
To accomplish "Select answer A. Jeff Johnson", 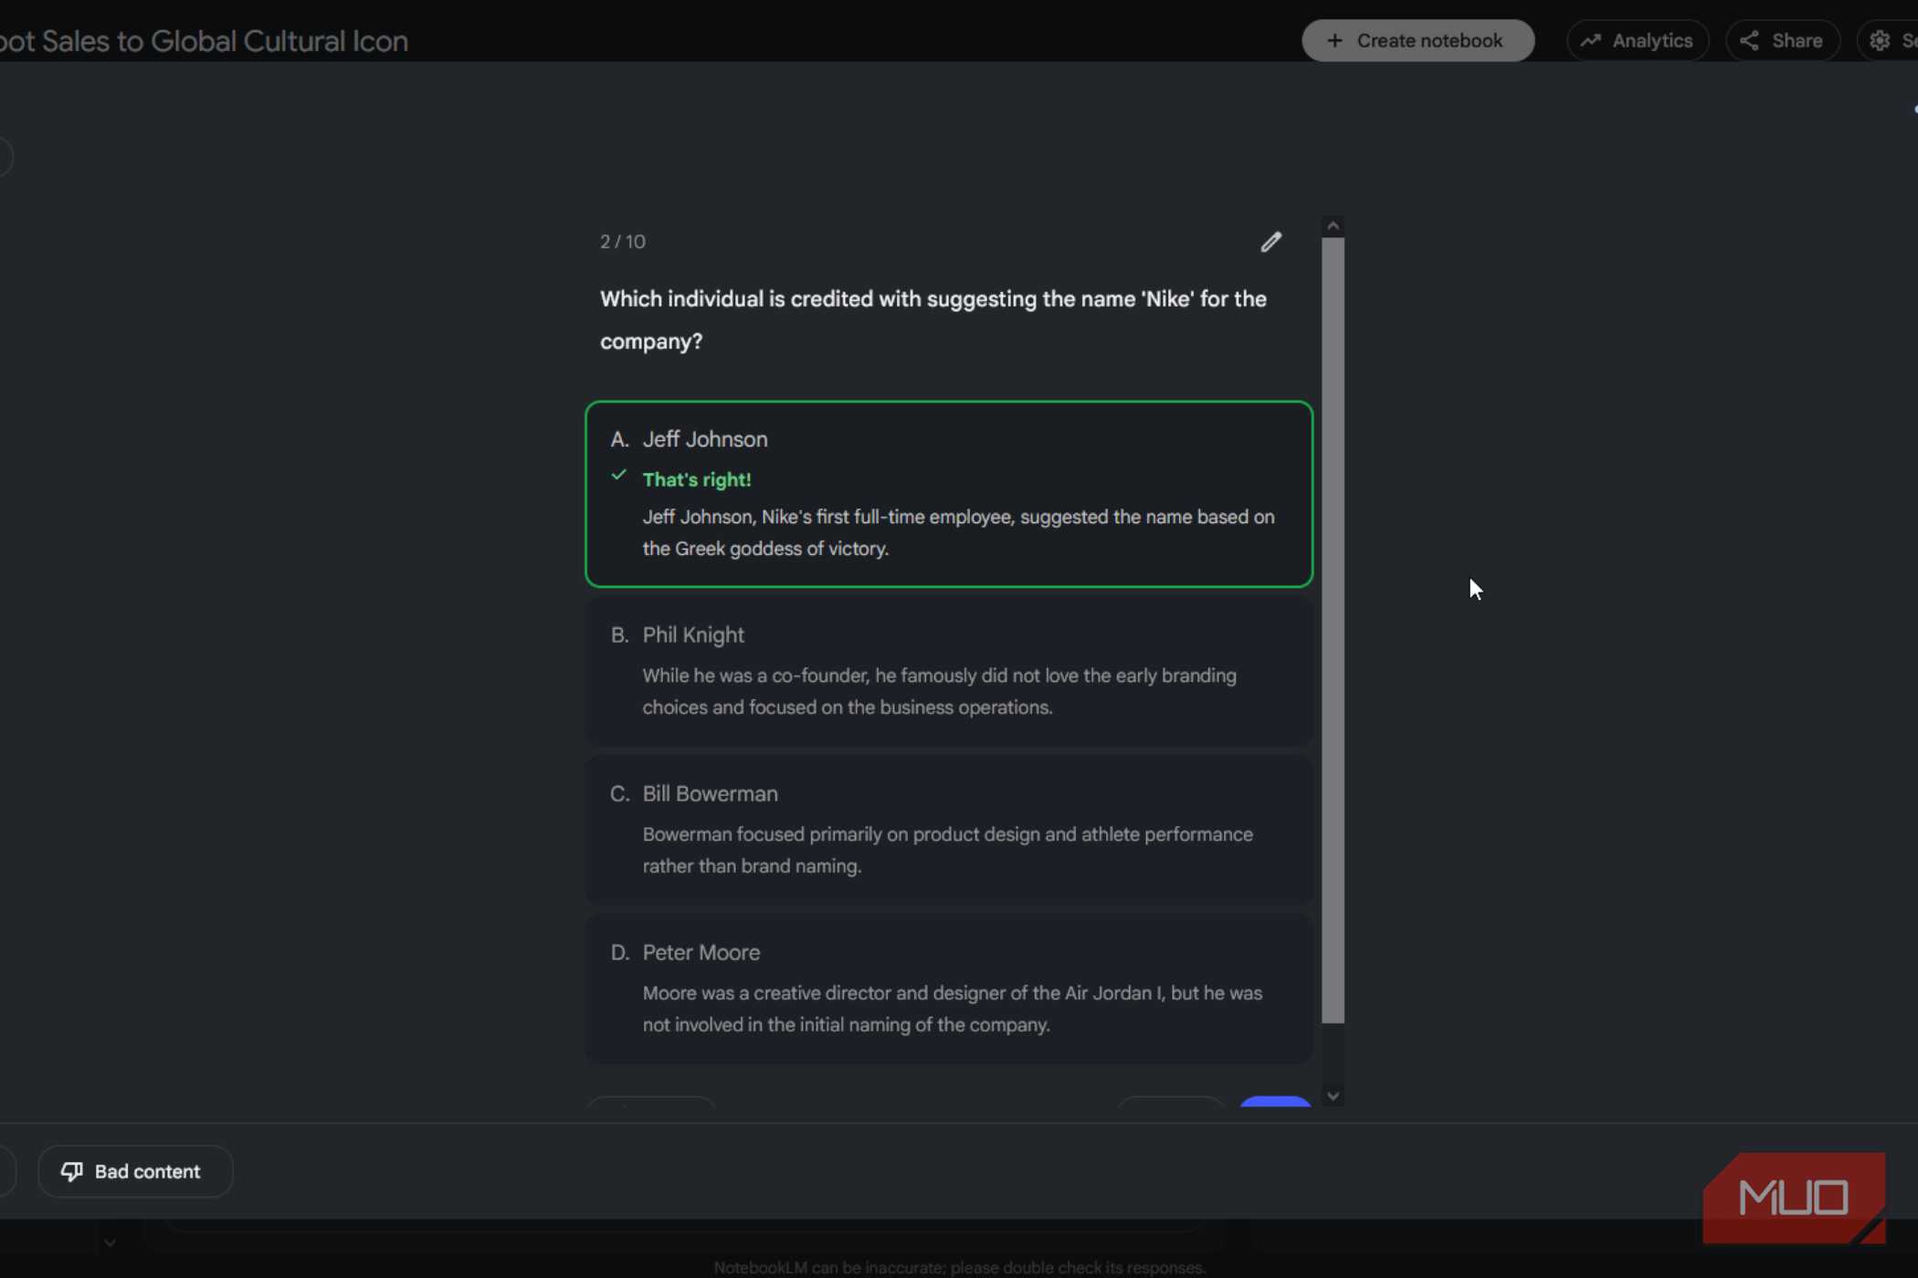I will (x=949, y=494).
